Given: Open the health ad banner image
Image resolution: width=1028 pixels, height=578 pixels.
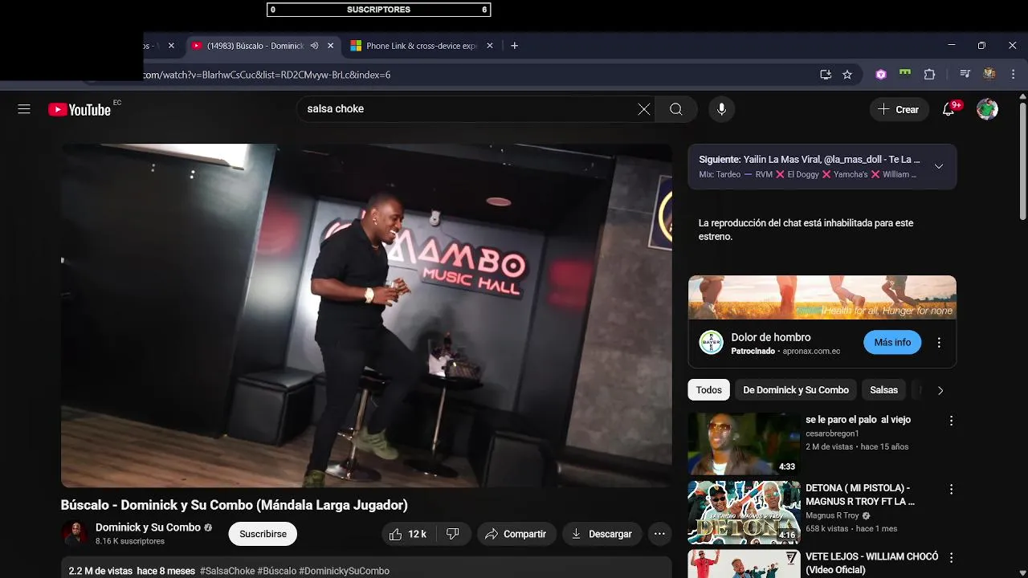Looking at the screenshot, I should [822, 298].
